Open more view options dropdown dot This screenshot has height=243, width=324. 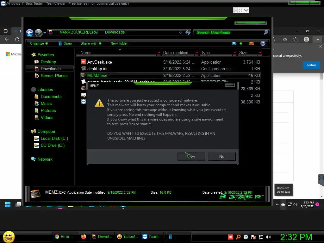(x=241, y=43)
